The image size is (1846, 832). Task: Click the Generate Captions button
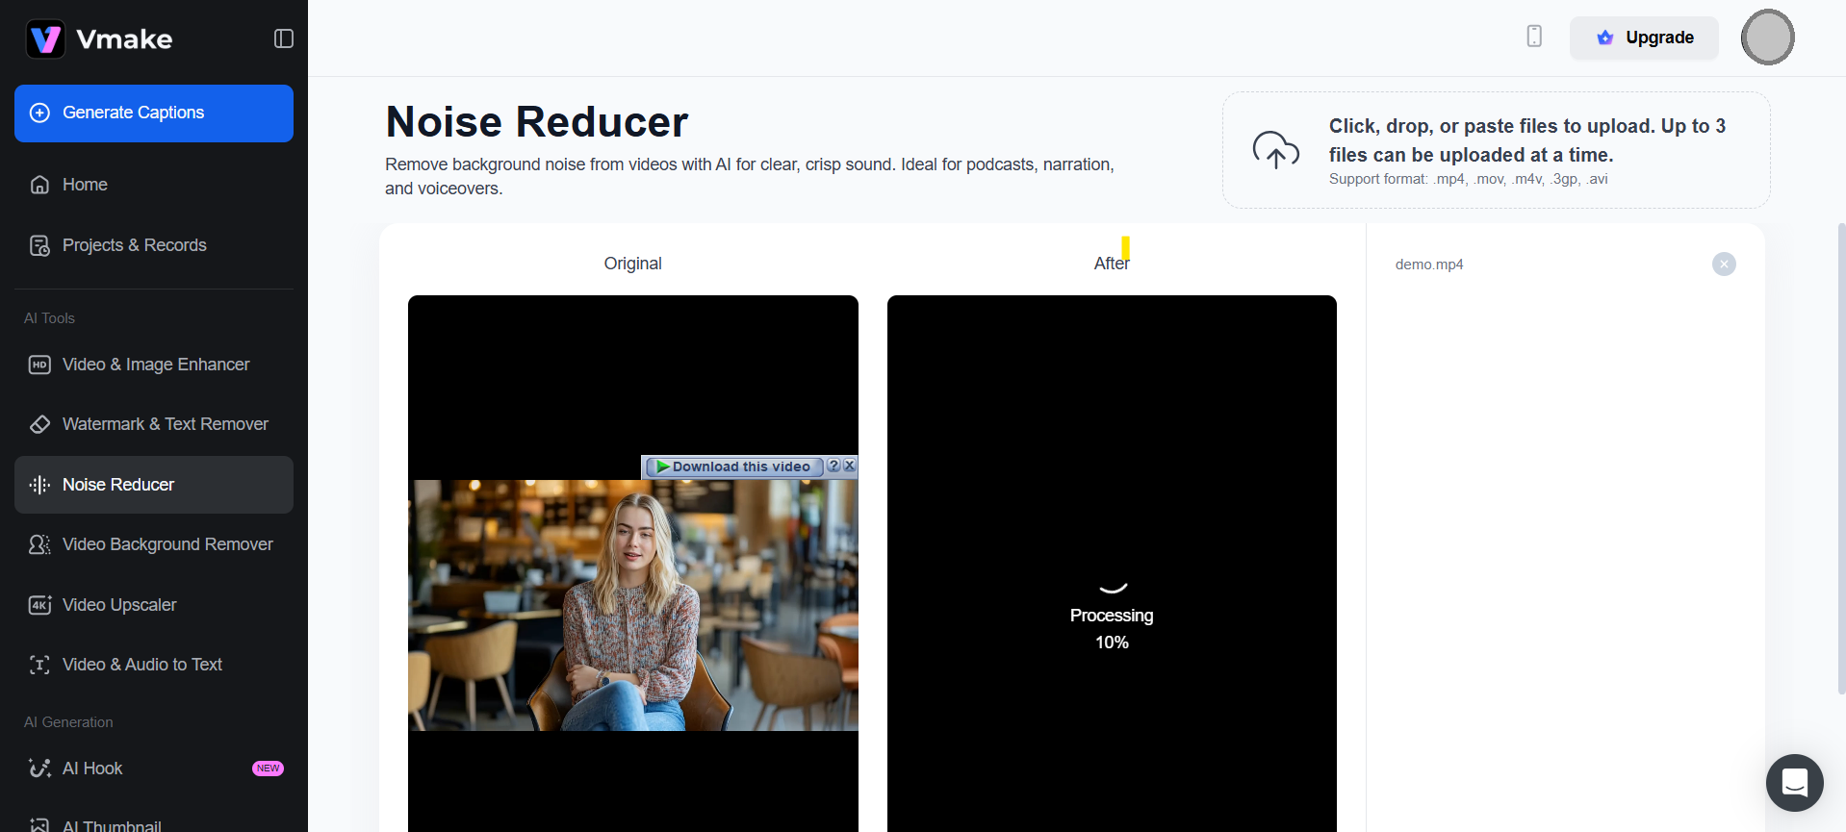154,113
